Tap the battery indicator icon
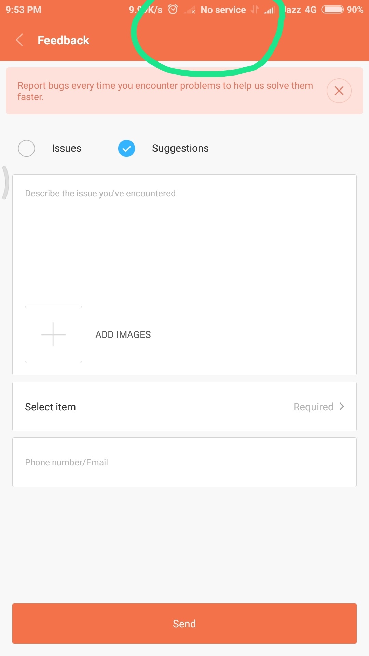Image resolution: width=369 pixels, height=656 pixels. click(332, 10)
